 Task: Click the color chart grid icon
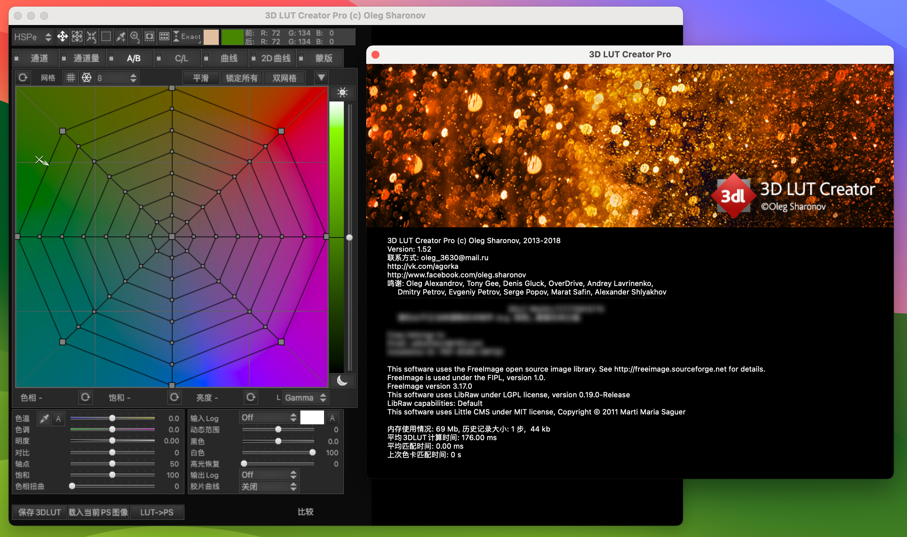point(164,37)
